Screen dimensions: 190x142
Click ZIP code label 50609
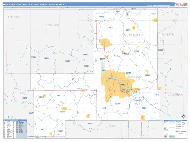pyautogui.click(x=61, y=131)
